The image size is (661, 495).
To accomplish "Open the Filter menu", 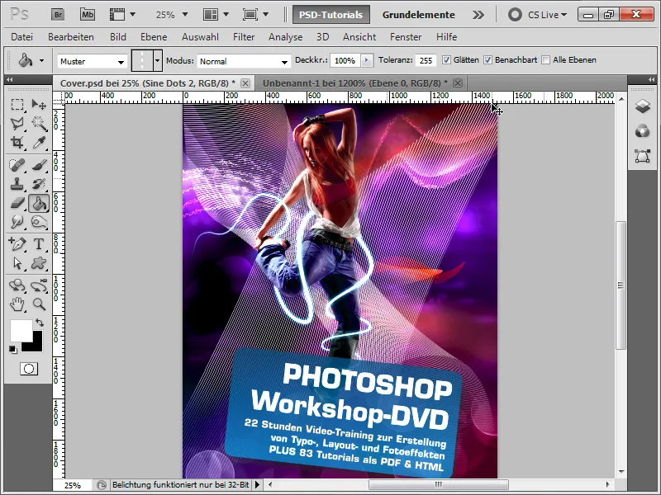I will pos(244,37).
